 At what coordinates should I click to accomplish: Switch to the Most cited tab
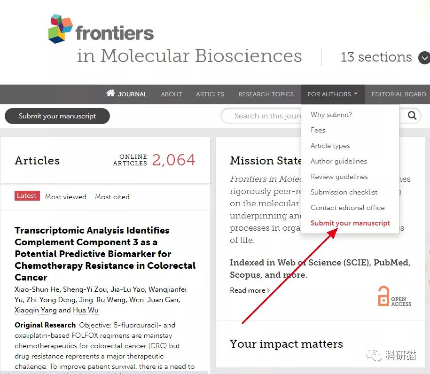tap(112, 197)
